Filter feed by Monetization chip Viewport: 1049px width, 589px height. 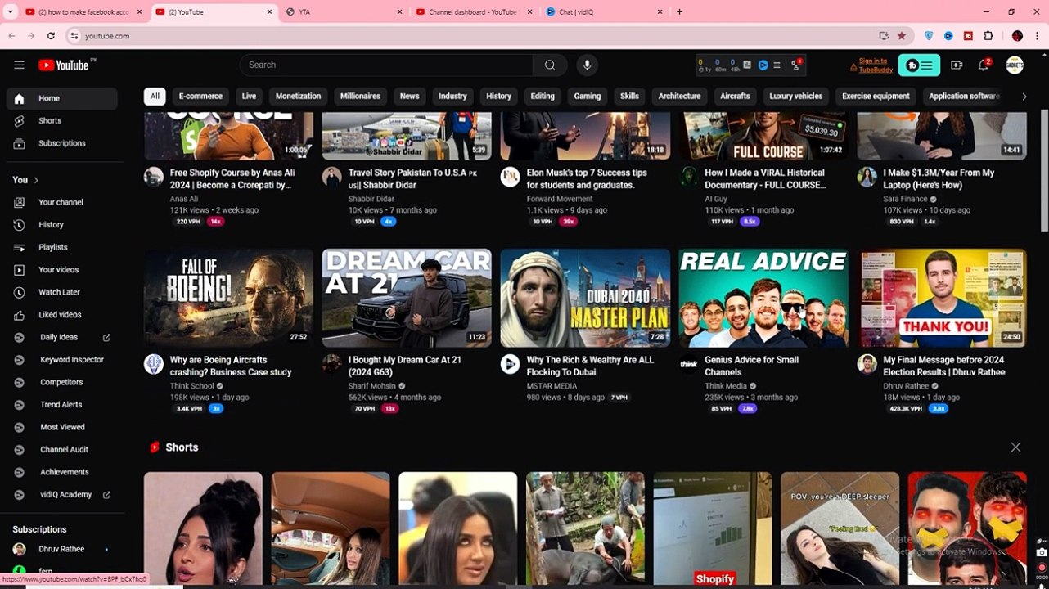pyautogui.click(x=298, y=97)
